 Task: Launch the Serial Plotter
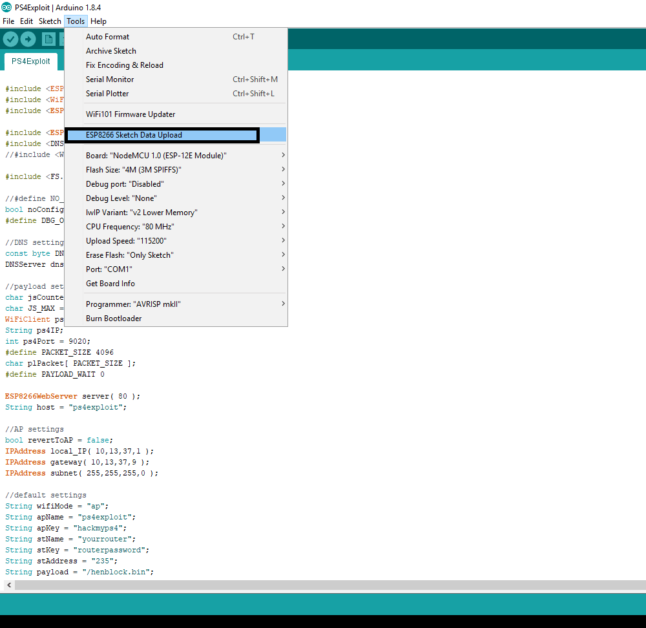tap(176, 94)
